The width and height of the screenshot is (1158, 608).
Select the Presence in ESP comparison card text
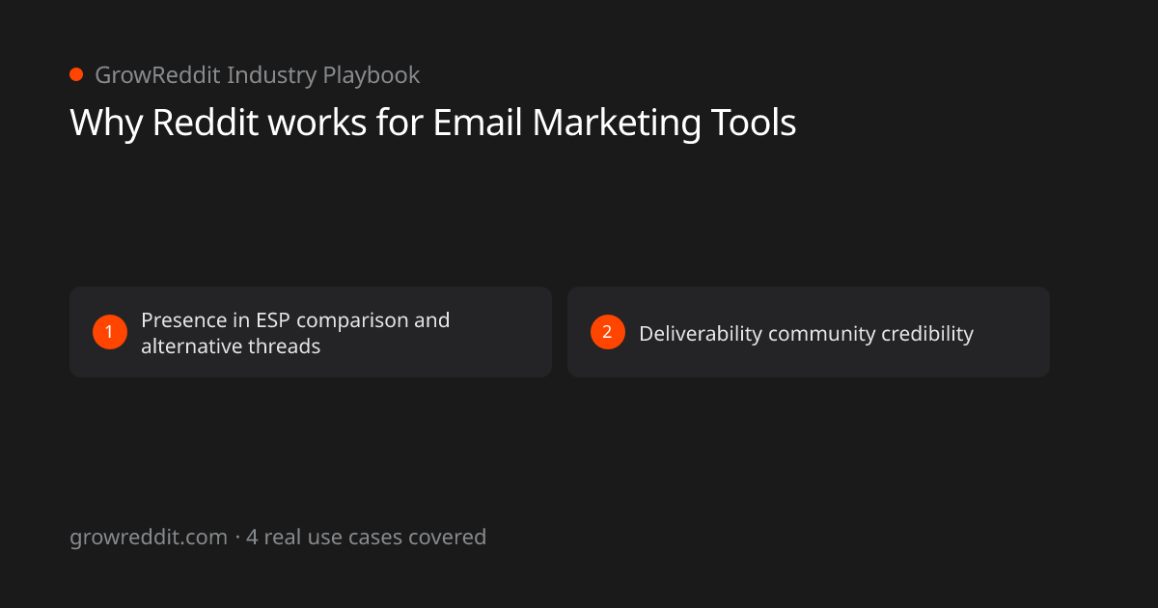295,333
